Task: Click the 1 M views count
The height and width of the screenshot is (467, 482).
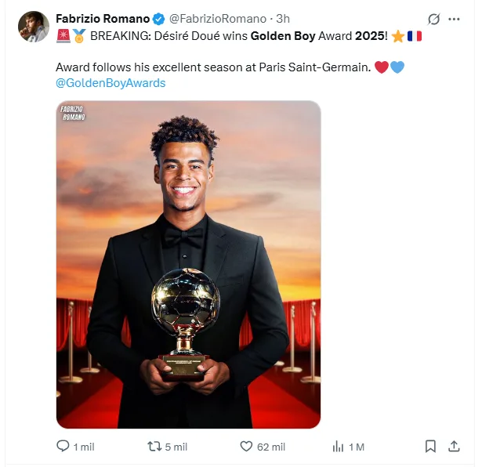Action: point(357,447)
